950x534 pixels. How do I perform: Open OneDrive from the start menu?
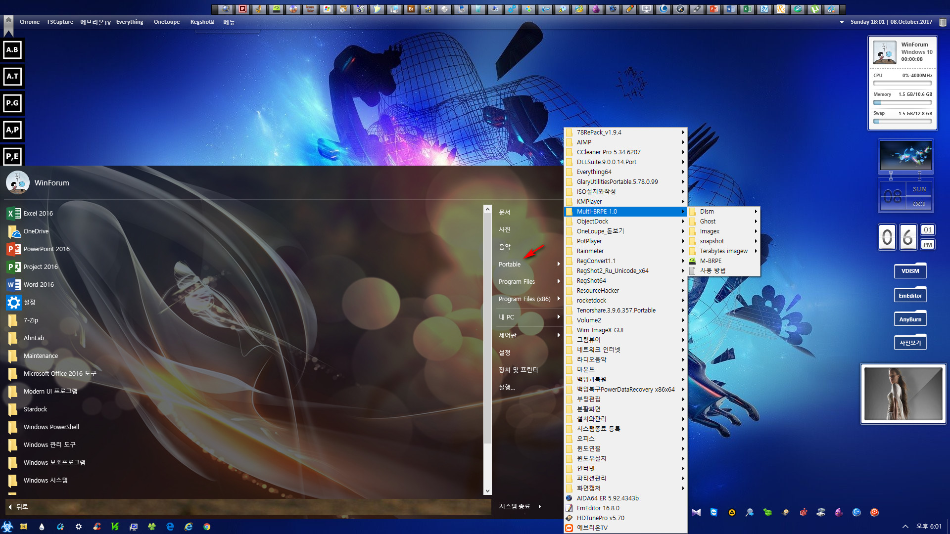click(28, 231)
